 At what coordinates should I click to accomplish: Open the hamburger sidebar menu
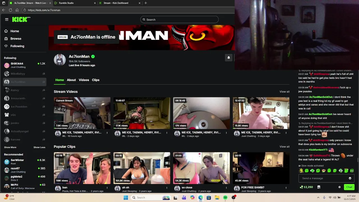tap(7, 19)
